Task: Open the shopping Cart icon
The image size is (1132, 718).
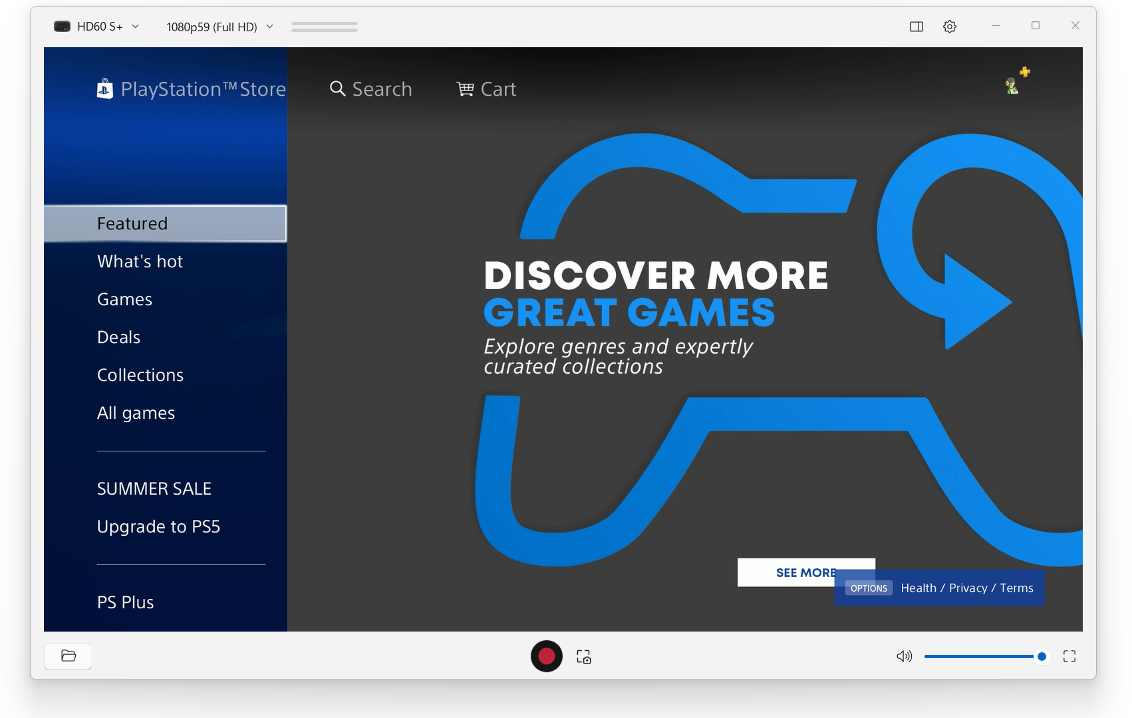Action: tap(465, 88)
